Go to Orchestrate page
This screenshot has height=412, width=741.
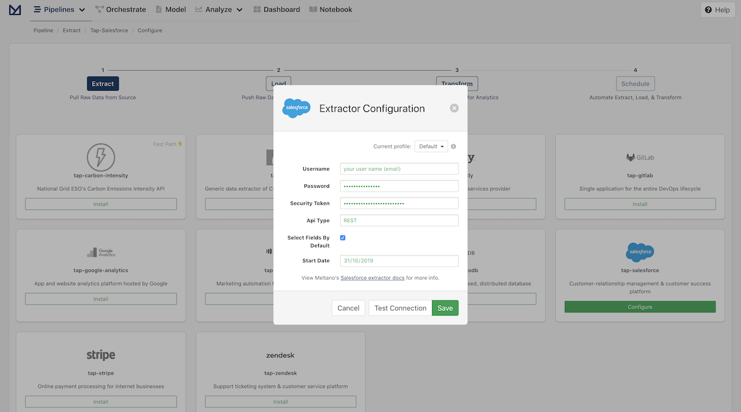click(x=120, y=10)
